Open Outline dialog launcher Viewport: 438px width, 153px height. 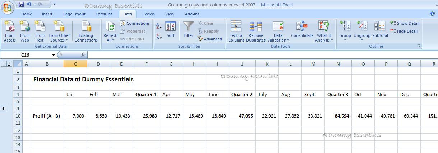pos(419,46)
